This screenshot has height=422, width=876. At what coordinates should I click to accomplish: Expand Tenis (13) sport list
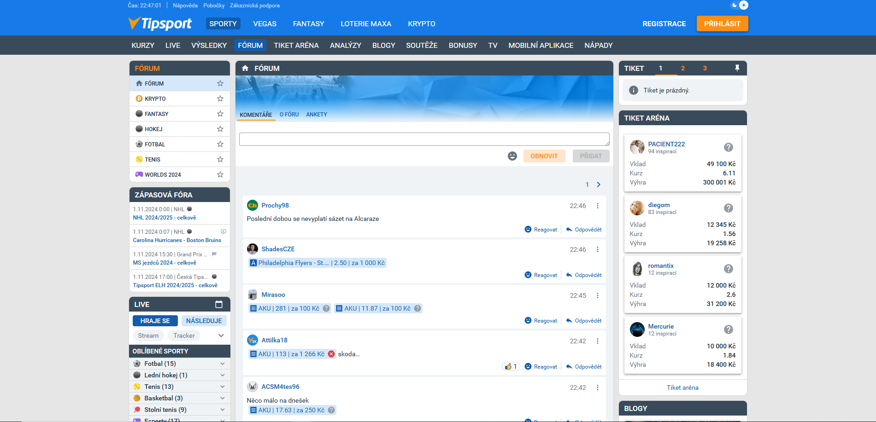[x=223, y=387]
